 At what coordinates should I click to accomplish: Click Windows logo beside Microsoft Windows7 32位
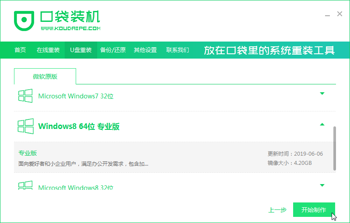pos(25,96)
